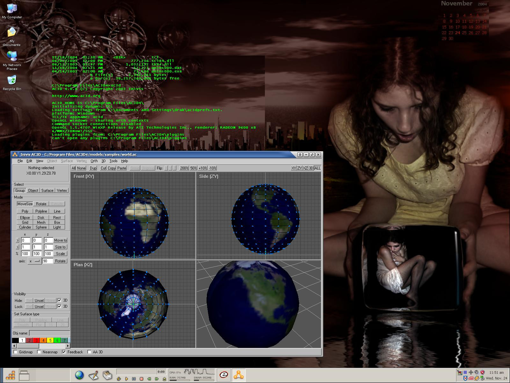Activate the Rotate mode button

(x=41, y=204)
